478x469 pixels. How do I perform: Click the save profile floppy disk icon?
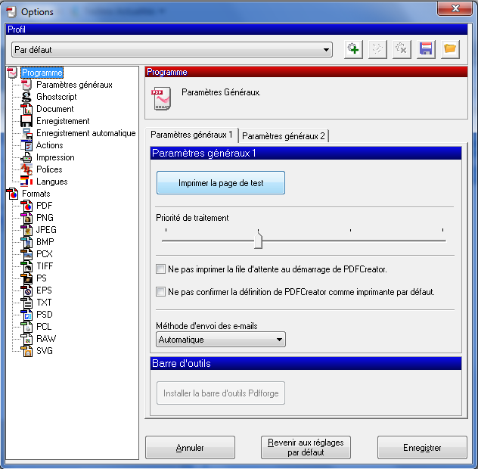pyautogui.click(x=426, y=49)
